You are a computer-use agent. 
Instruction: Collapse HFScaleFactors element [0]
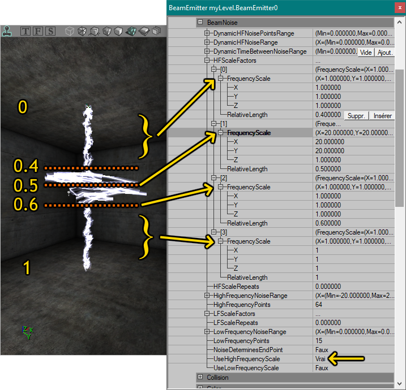213,70
